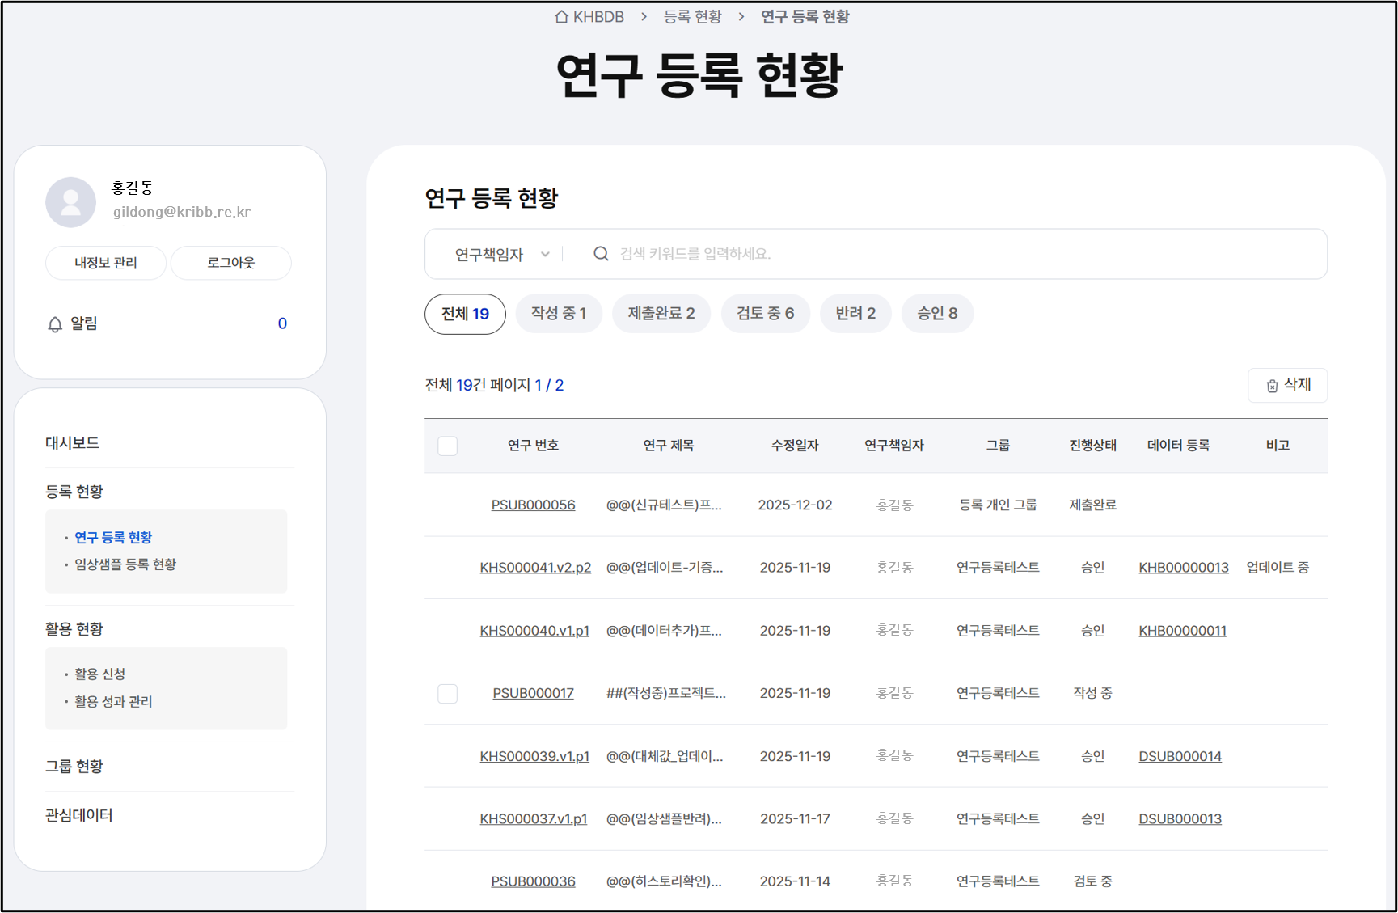
Task: Select the 작성 중 1 filter chip
Action: (559, 313)
